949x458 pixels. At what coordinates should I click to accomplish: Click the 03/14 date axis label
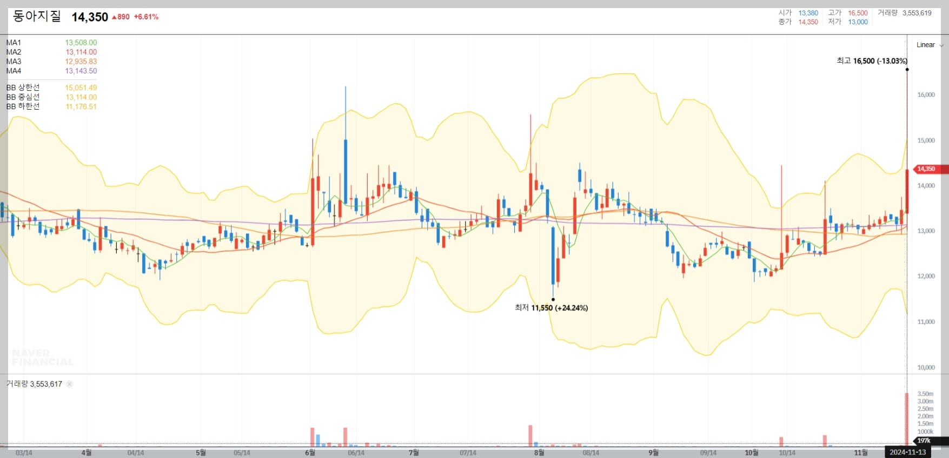[x=24, y=453]
